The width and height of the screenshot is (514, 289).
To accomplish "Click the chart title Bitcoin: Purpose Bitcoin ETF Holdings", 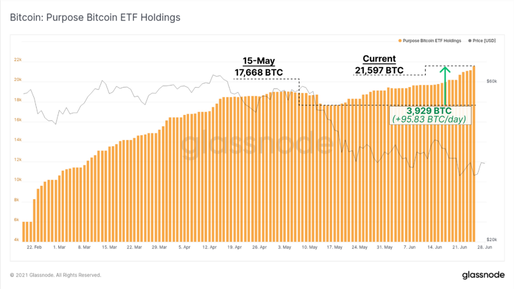I will point(95,17).
